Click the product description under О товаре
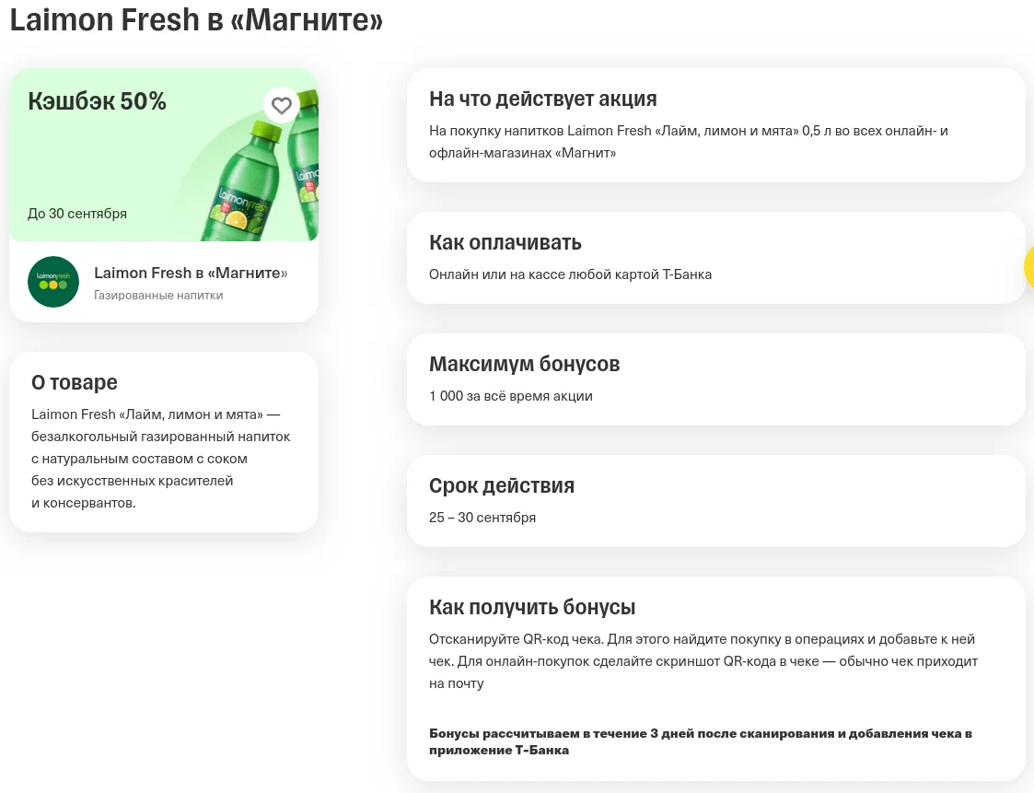Viewport: 1034px width, 793px height. [x=161, y=459]
